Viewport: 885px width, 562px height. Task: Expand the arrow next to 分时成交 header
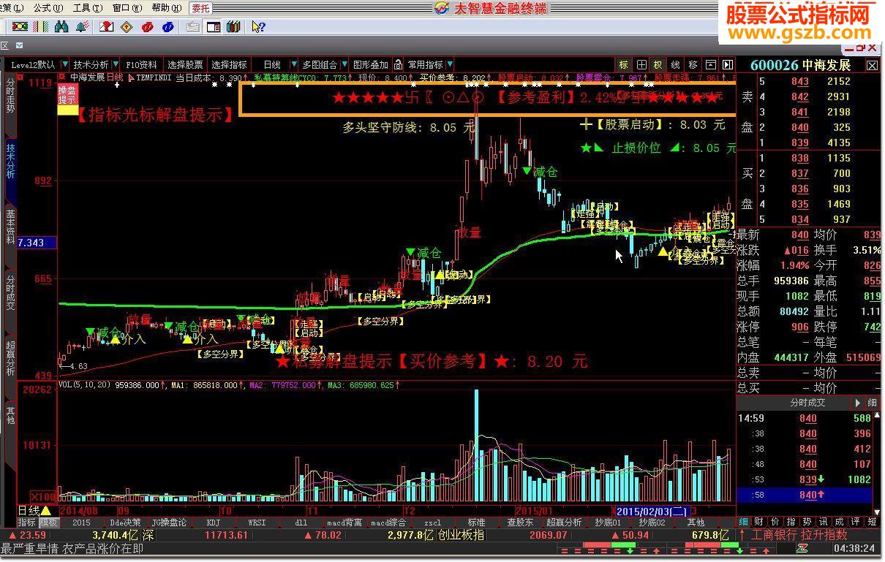pos(857,403)
